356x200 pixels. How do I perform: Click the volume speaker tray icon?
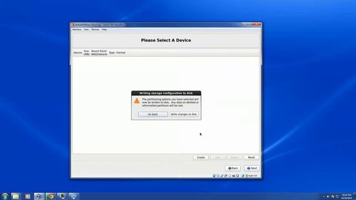coord(328,197)
